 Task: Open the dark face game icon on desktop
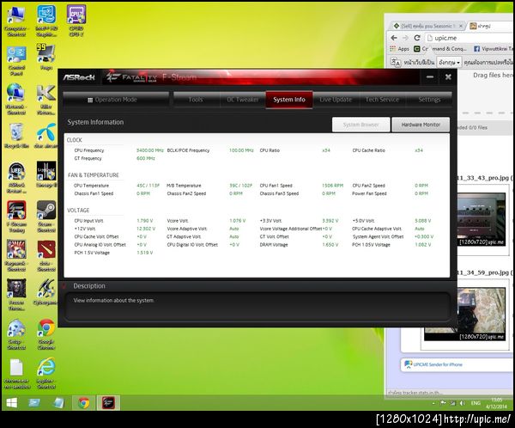coord(16,295)
